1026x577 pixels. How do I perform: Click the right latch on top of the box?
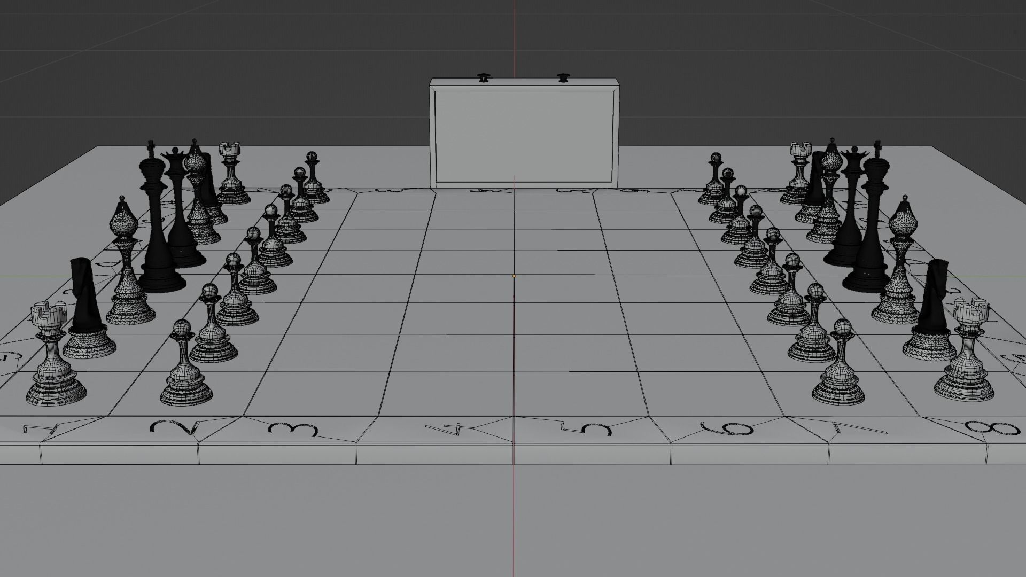[x=563, y=77]
